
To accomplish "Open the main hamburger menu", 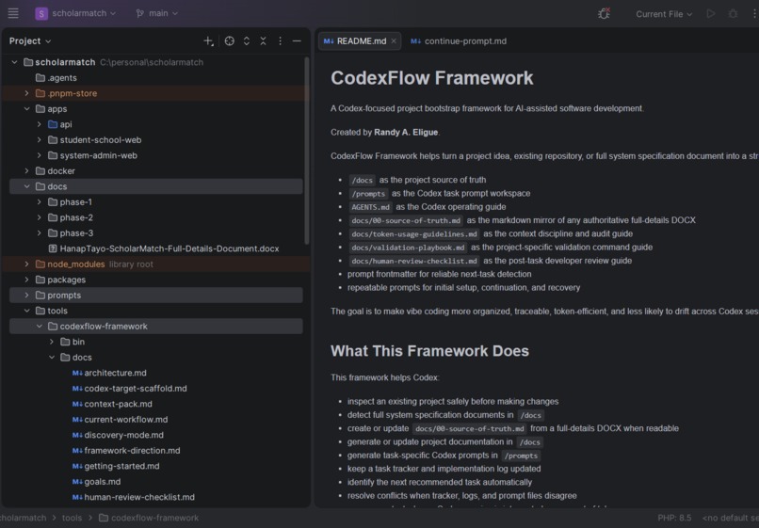I will click(x=13, y=13).
